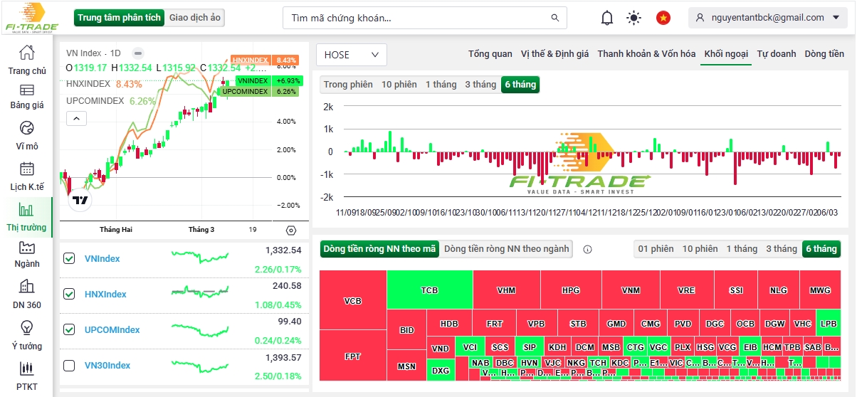Toggle light/dark theme sun icon
The width and height of the screenshot is (857, 397).
click(633, 18)
